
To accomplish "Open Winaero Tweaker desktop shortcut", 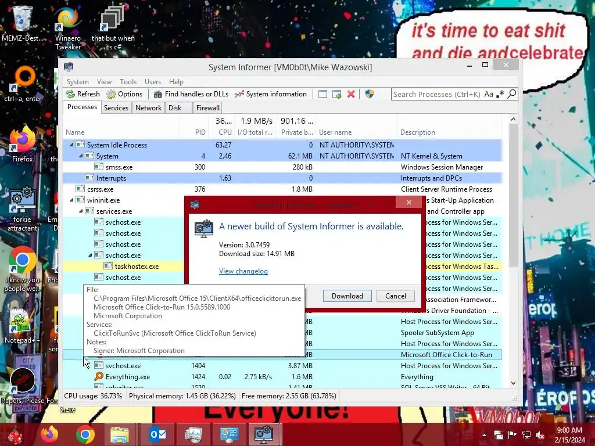I will (68, 27).
